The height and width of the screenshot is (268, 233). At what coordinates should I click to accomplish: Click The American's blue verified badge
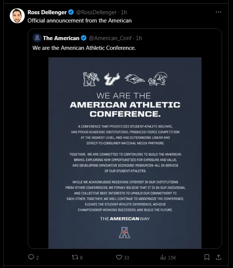tap(84, 38)
